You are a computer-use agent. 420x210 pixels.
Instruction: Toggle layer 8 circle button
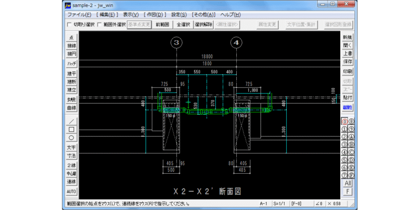(x=351, y=121)
